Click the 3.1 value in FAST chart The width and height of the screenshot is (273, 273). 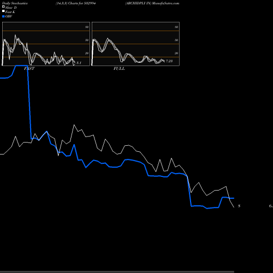[x=79, y=63]
